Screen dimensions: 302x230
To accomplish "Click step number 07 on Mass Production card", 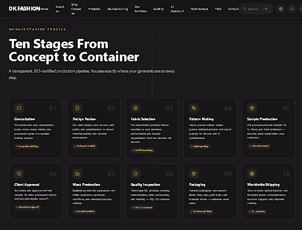I will coord(111,174).
